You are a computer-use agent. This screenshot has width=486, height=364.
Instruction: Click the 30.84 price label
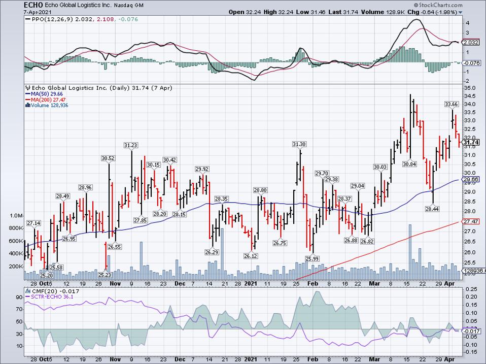point(409,164)
